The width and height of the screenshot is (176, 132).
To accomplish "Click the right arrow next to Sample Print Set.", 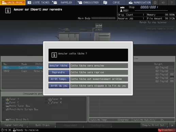I will [172, 126].
